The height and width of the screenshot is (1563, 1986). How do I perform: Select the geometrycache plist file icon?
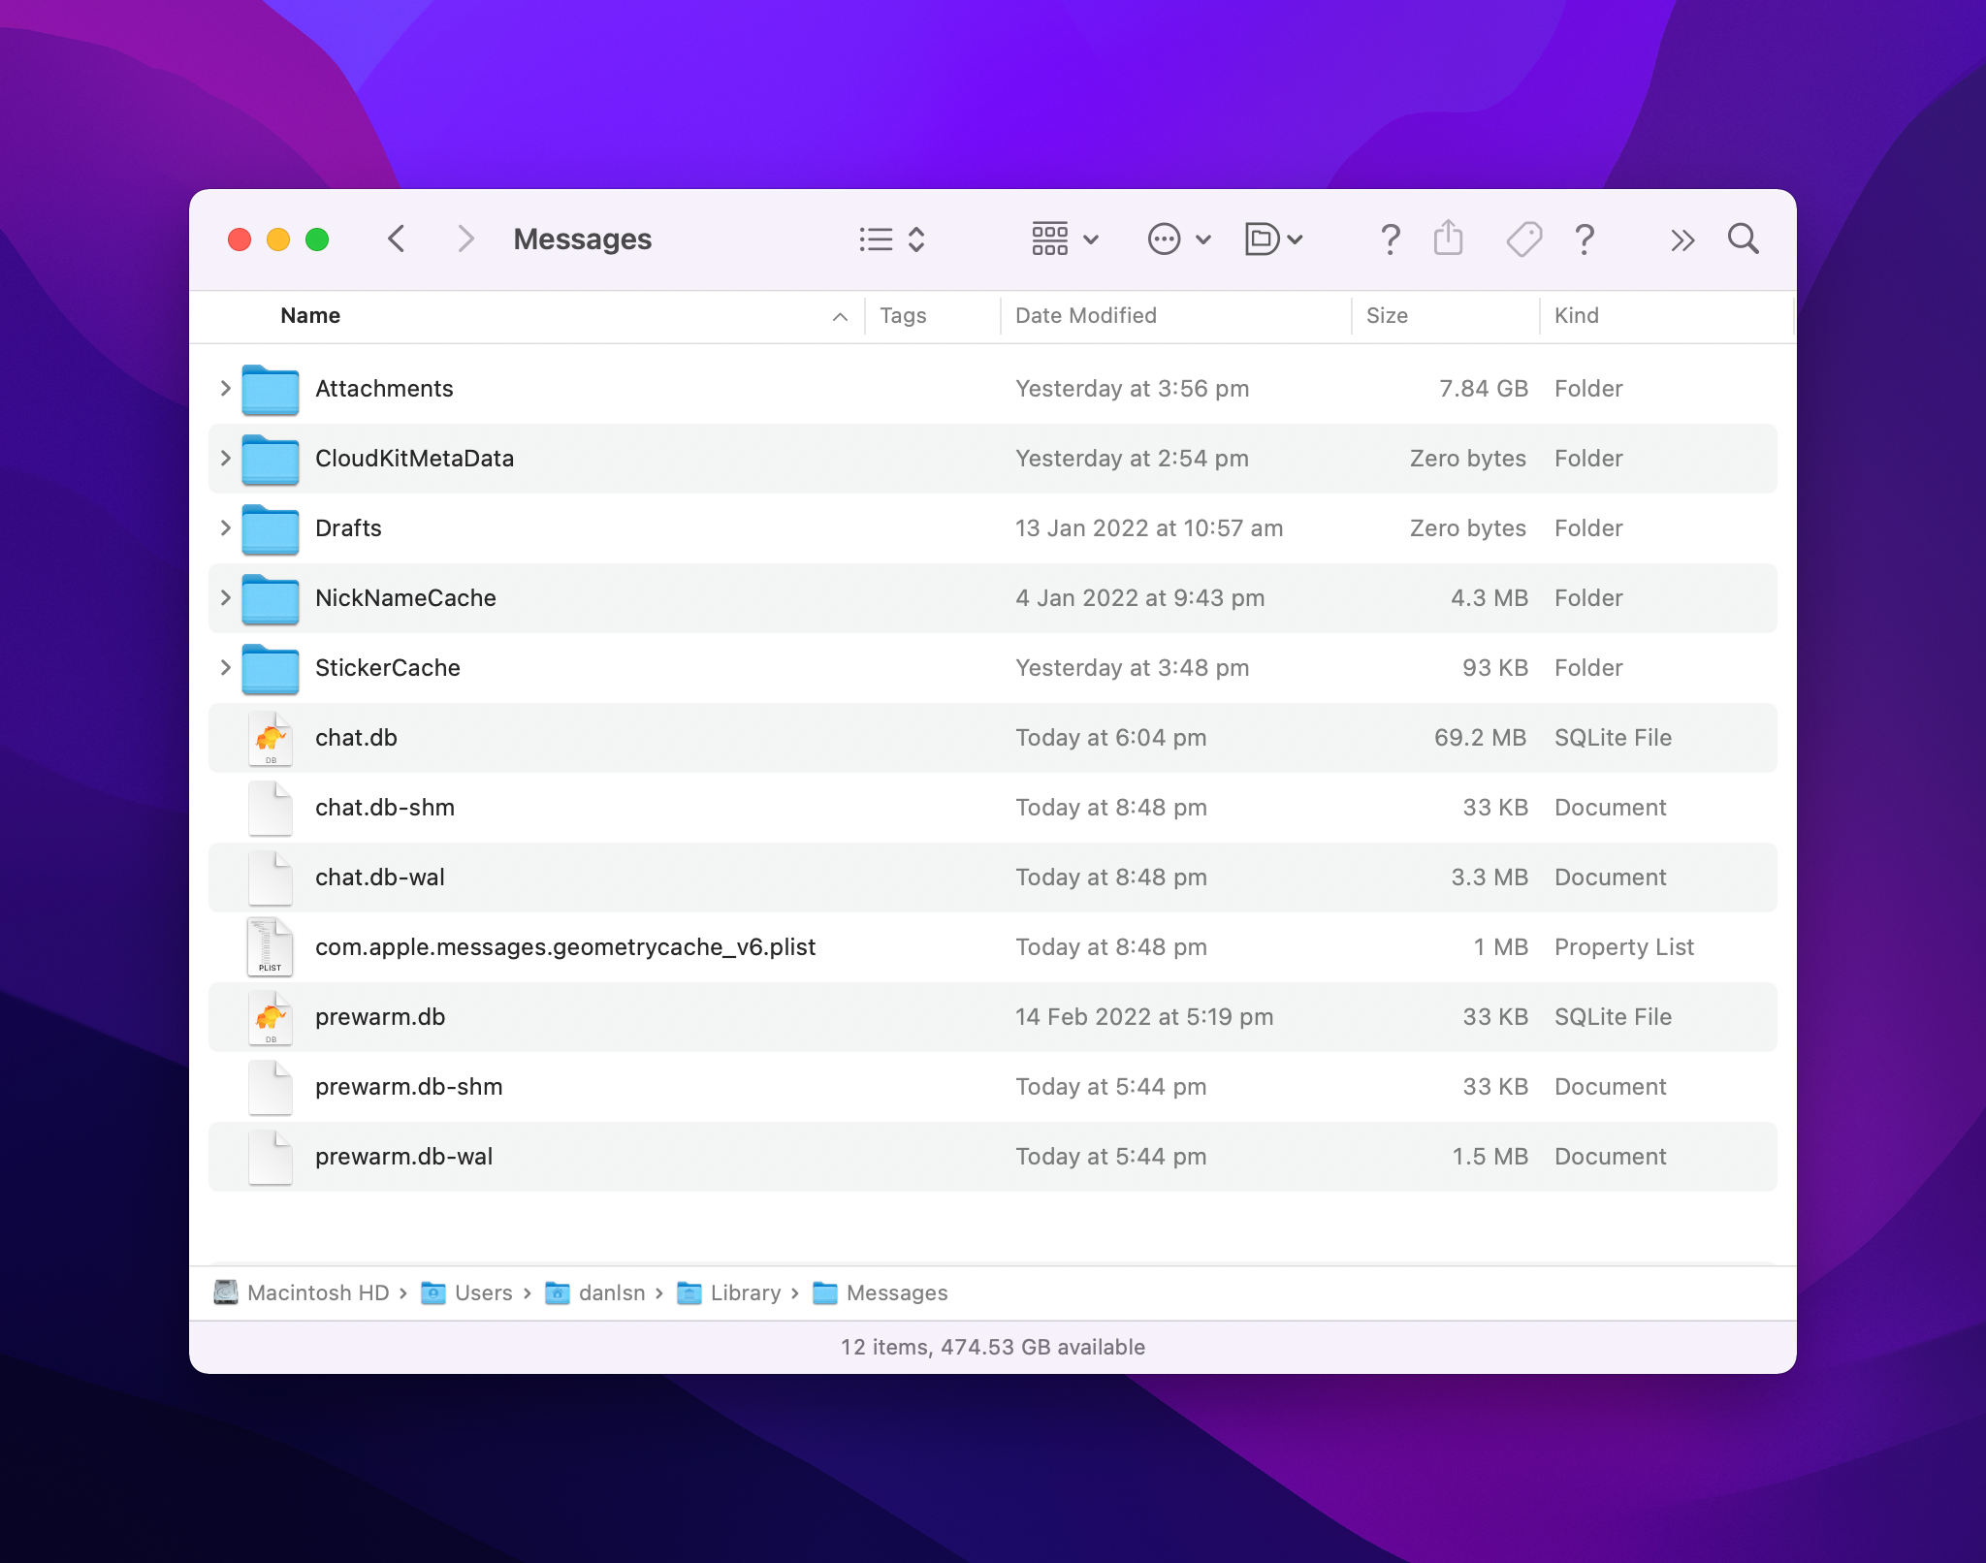coord(271,947)
